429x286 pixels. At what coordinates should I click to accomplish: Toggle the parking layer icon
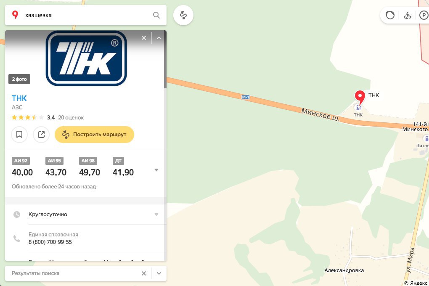tap(424, 15)
